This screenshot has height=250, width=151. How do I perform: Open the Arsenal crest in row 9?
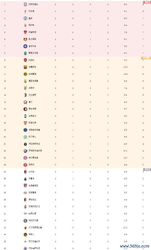[x=25, y=60]
